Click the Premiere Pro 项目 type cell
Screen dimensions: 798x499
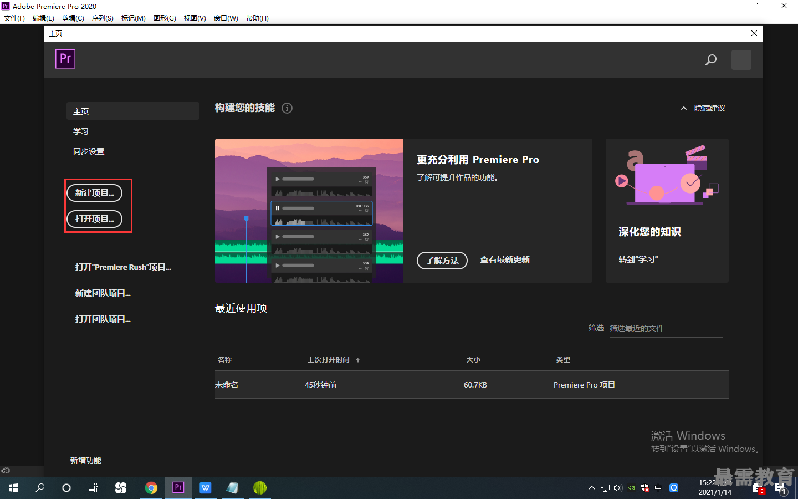pyautogui.click(x=584, y=385)
